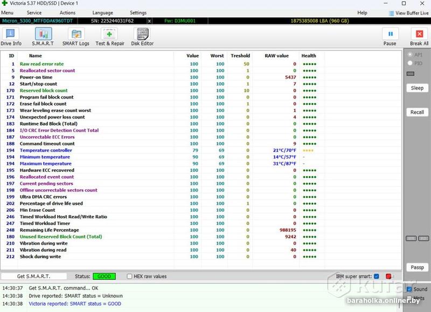The width and height of the screenshot is (431, 312).
Task: Pause the current operation
Action: coord(390,37)
